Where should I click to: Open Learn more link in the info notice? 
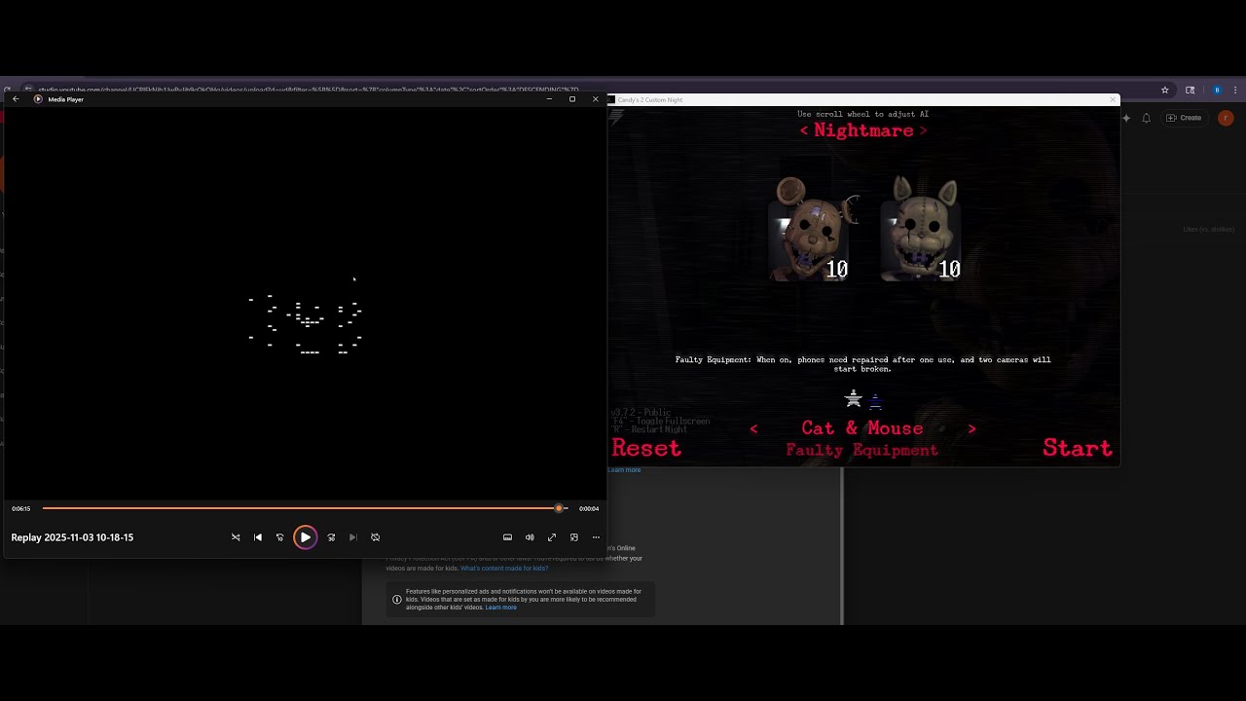pos(501,608)
